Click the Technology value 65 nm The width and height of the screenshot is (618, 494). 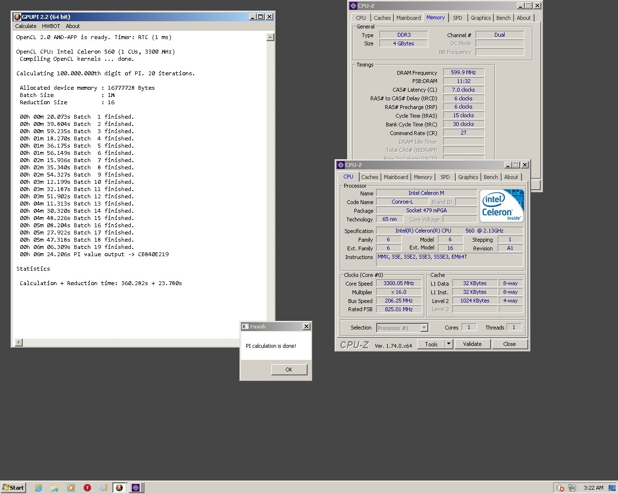coord(389,219)
